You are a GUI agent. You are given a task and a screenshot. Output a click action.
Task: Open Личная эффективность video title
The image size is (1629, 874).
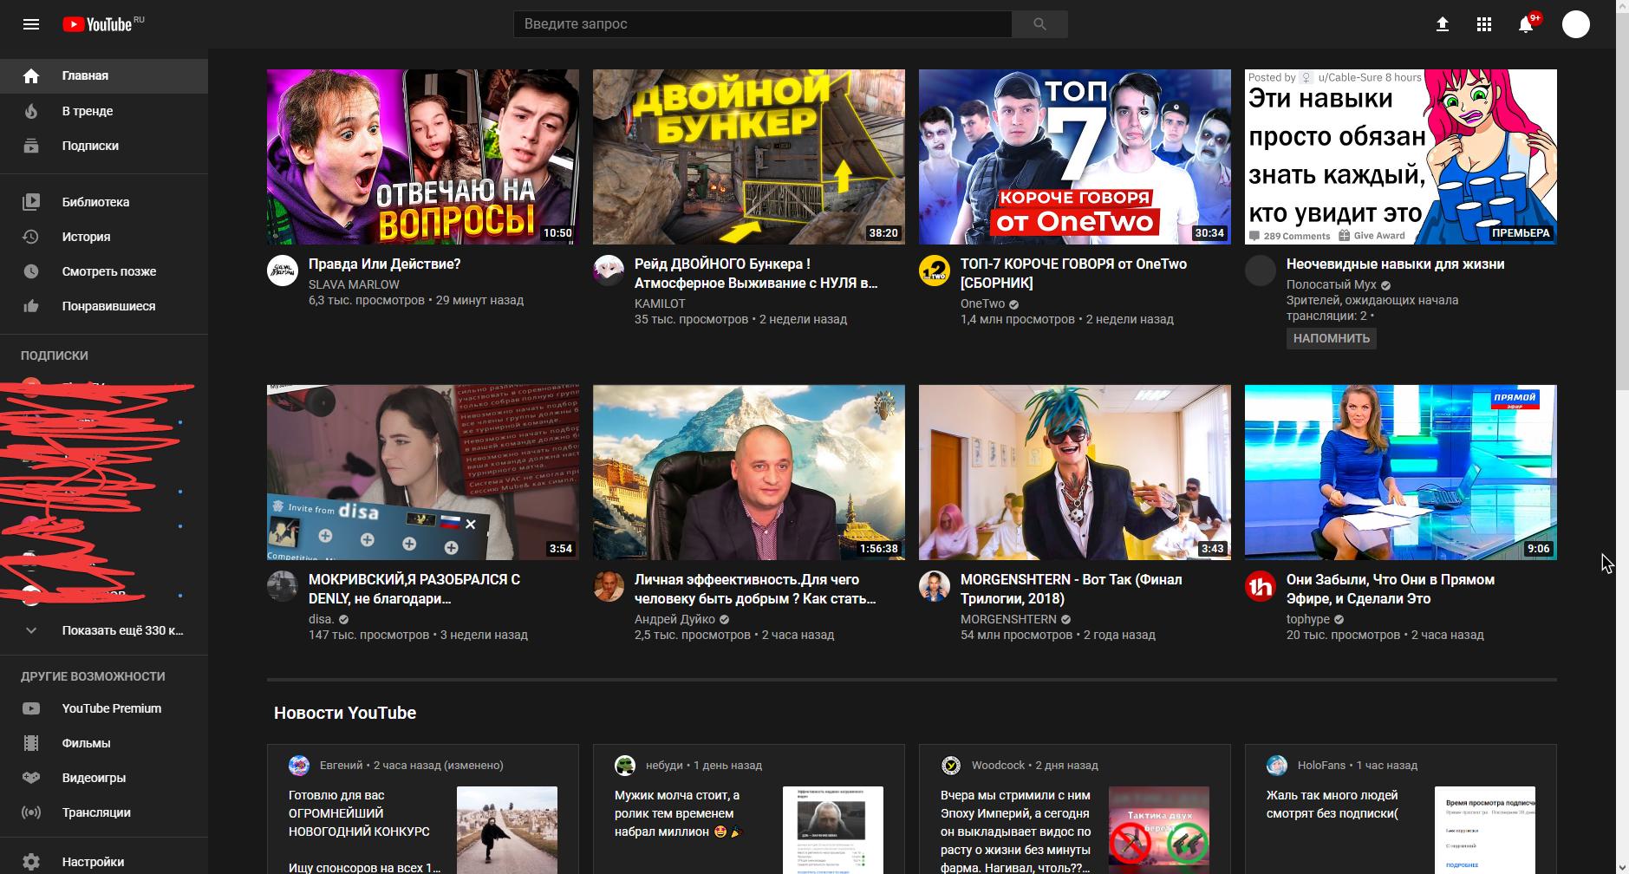coord(755,589)
